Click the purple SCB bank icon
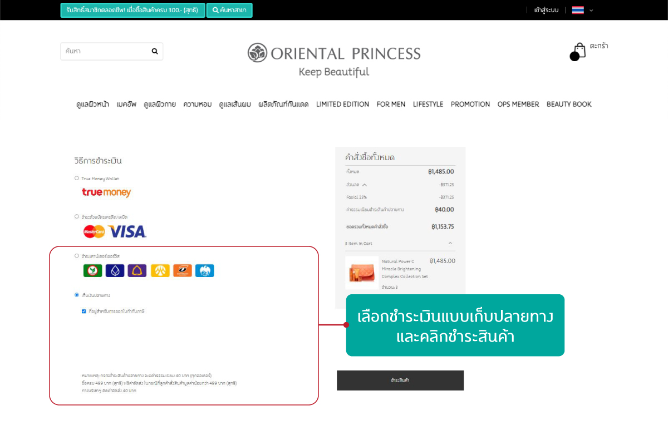 [x=137, y=271]
